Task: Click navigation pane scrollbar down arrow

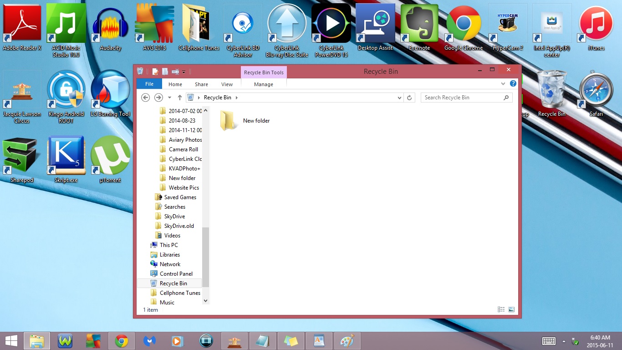Action: tap(205, 300)
